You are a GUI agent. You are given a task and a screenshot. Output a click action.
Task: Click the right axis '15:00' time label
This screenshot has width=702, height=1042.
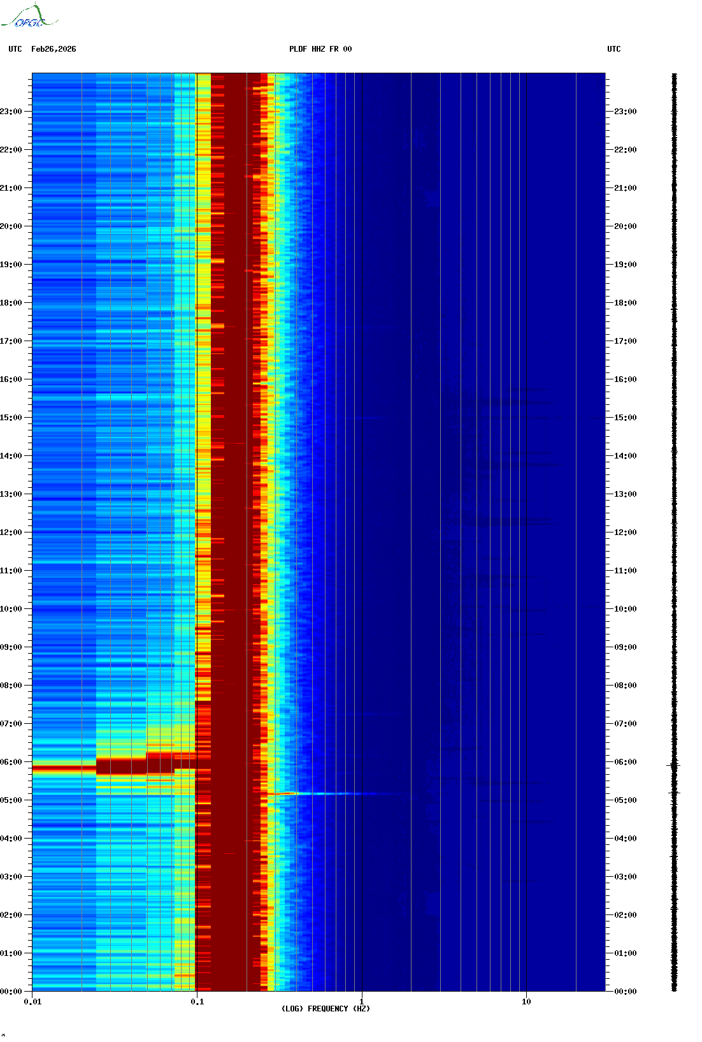click(626, 418)
